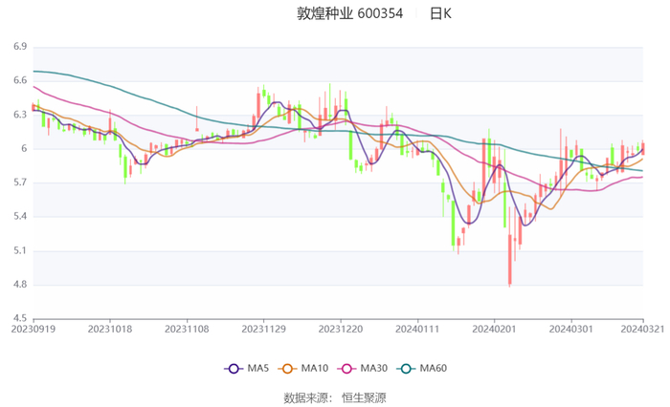Click the 20240321 end date label
Screen dimensions: 670x407
pyautogui.click(x=642, y=327)
